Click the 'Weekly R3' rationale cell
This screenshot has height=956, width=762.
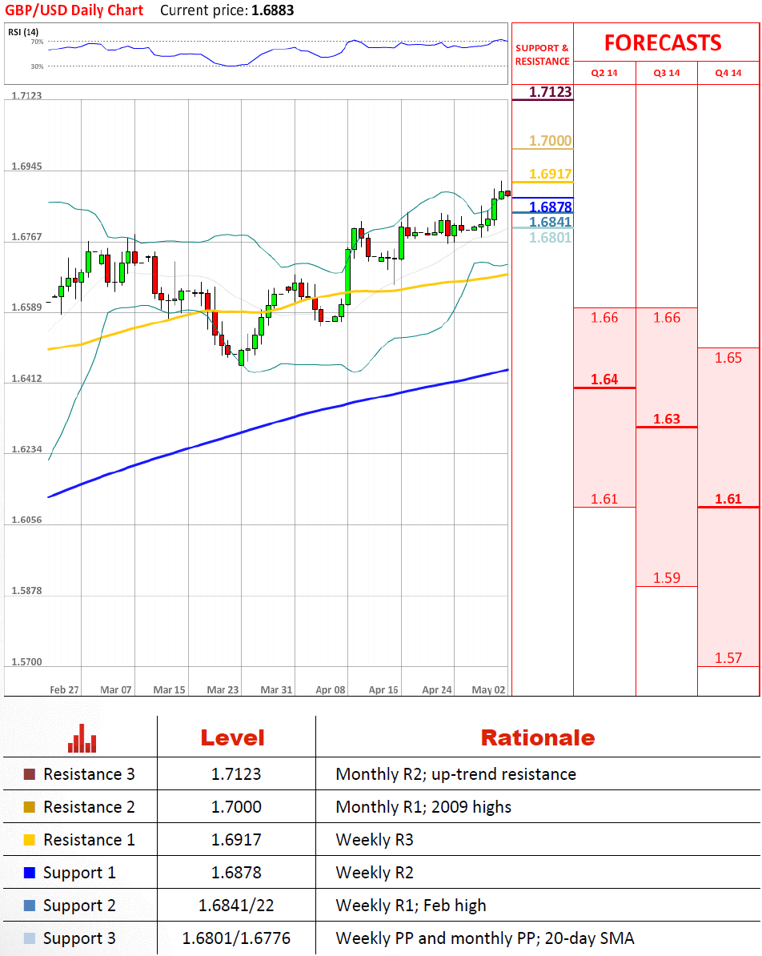(375, 840)
